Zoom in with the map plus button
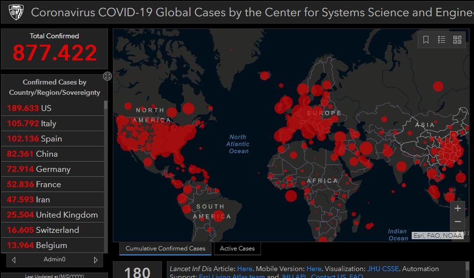474x278 pixels. point(457,208)
